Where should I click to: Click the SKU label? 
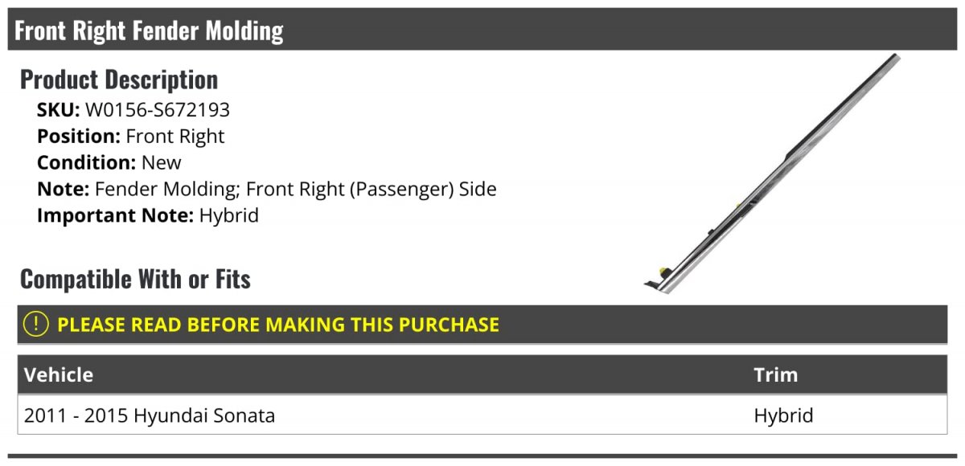tap(58, 110)
